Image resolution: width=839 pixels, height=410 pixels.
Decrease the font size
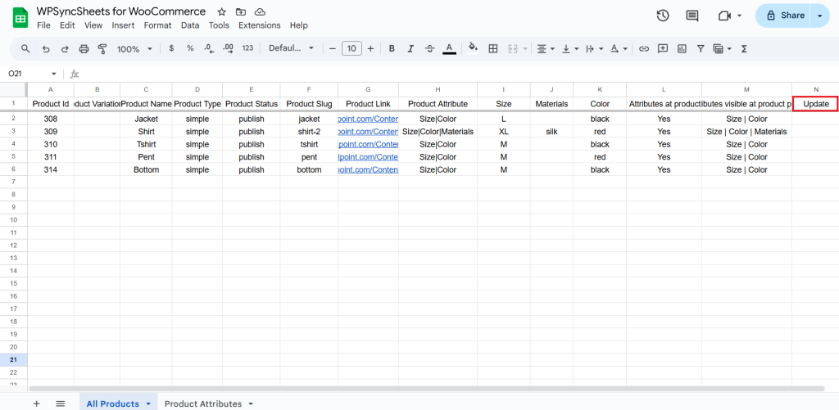point(333,48)
